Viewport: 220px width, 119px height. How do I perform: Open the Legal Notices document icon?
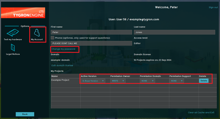coord(13,47)
